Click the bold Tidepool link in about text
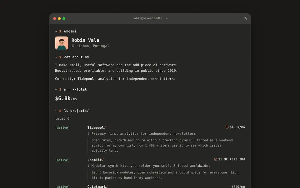300x188 pixels. 86,79
